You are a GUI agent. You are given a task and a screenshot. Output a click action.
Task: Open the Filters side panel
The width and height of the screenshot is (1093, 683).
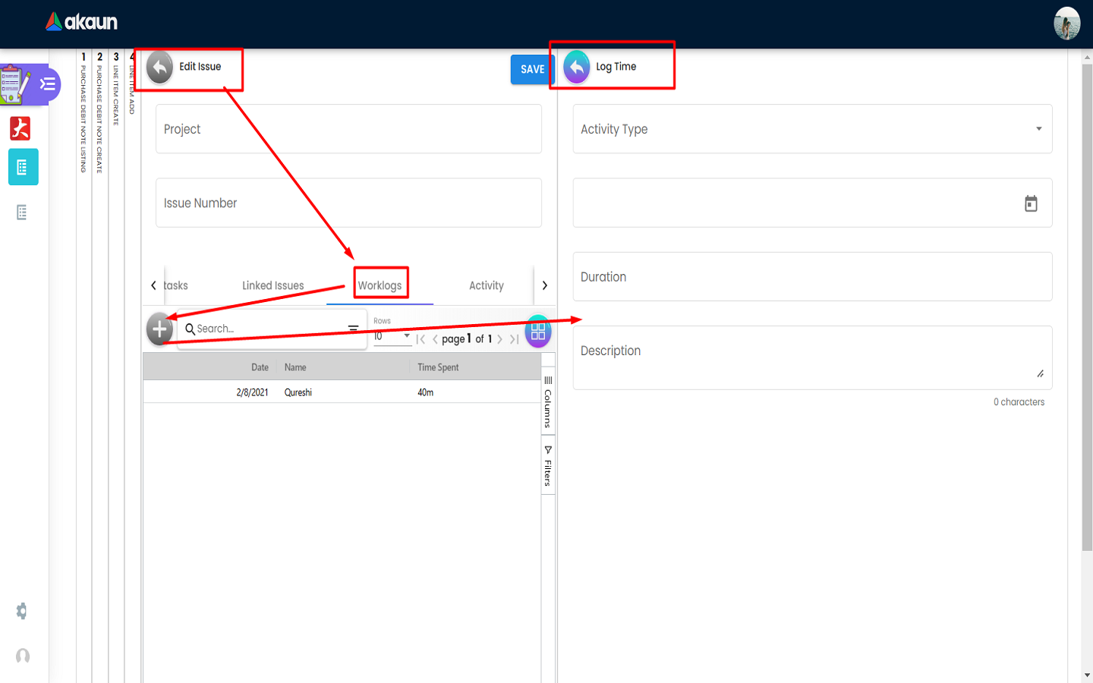click(548, 466)
